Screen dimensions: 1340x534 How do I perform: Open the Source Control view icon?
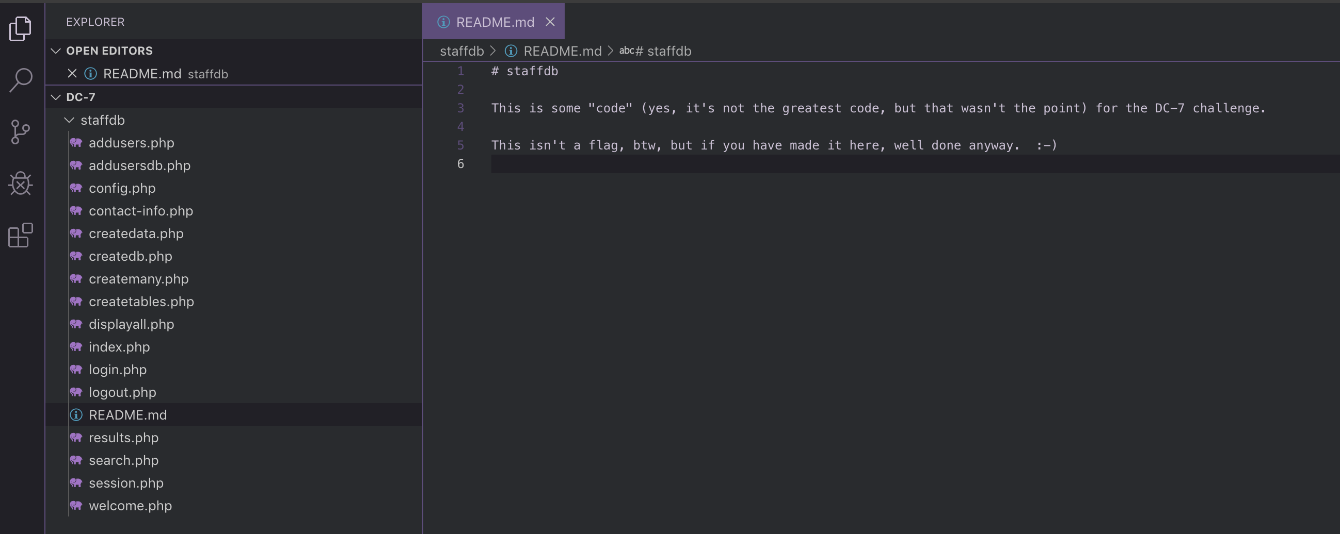20,132
